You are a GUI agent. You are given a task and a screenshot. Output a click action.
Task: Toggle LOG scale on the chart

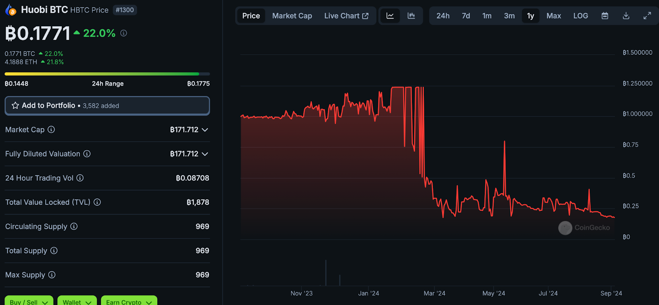point(581,16)
